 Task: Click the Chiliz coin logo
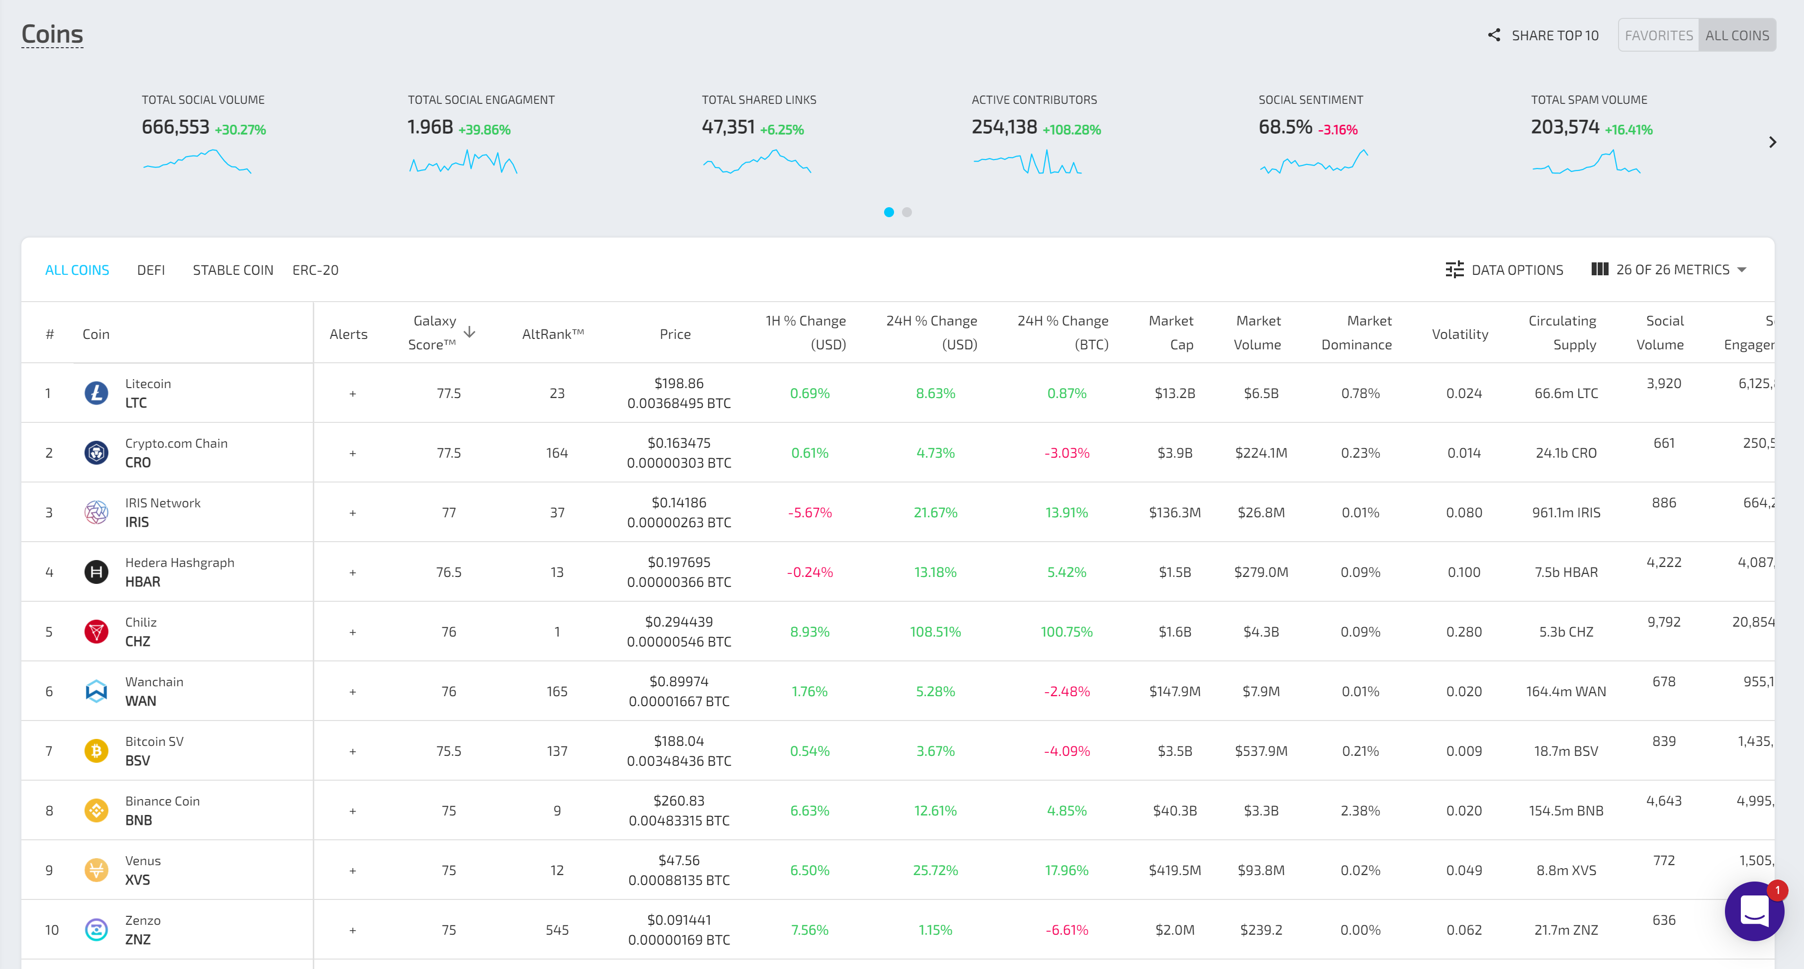point(96,631)
